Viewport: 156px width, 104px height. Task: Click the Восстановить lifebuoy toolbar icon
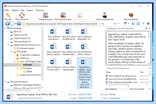[22, 15]
